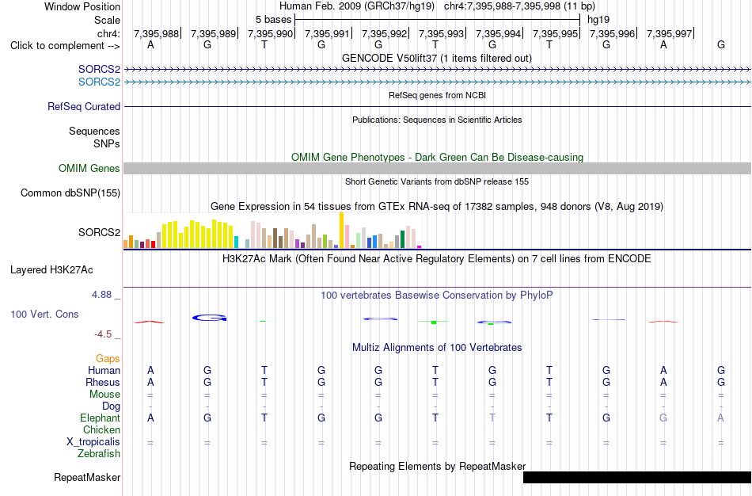Click "Human Feb. 2009 (GRCh37/hg19)" header text
The image size is (752, 496).
[x=357, y=6]
